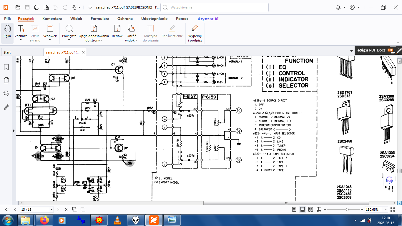Open the Pomoc ribbon tab

pos(182,19)
